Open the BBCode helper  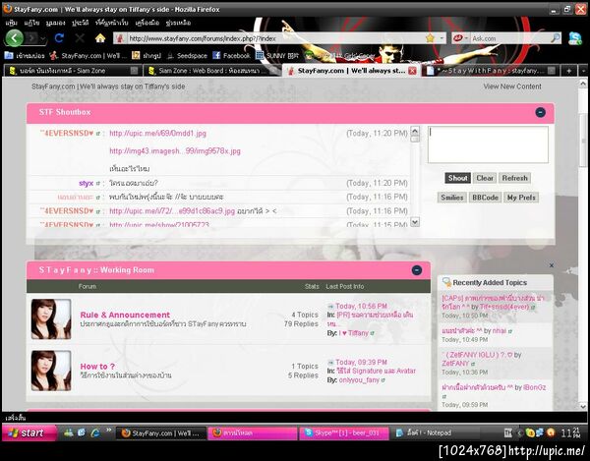(485, 198)
